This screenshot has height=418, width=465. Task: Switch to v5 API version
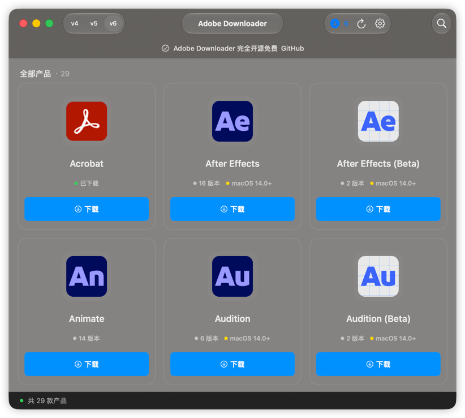coord(94,23)
